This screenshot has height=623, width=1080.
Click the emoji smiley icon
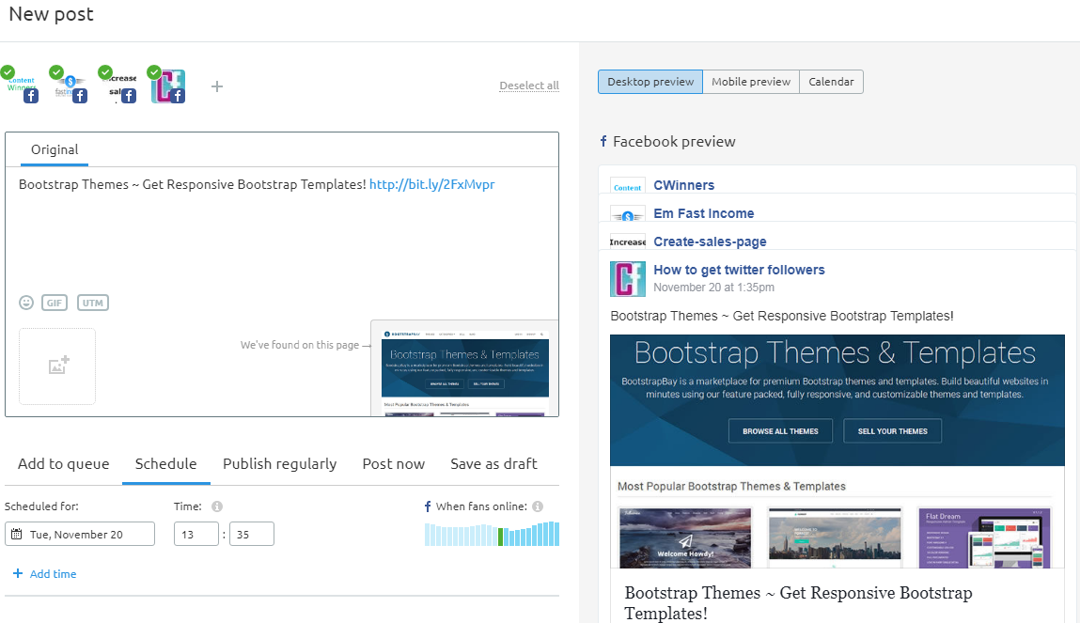(26, 303)
